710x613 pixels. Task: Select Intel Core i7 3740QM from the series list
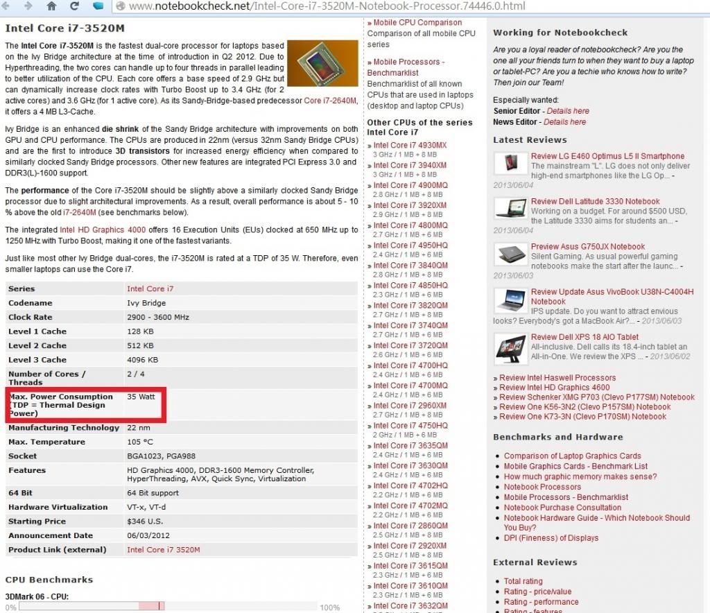(x=410, y=325)
